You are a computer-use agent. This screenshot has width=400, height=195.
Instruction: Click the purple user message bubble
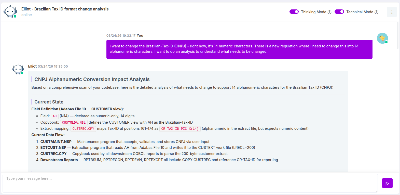pyautogui.click(x=239, y=49)
